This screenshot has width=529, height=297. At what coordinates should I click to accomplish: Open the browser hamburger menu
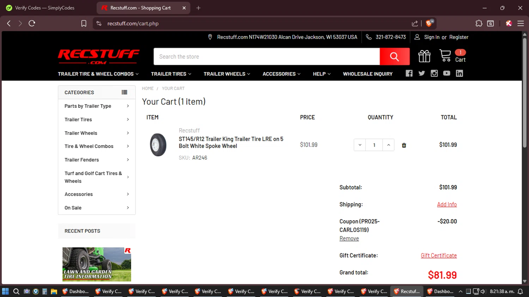(521, 23)
